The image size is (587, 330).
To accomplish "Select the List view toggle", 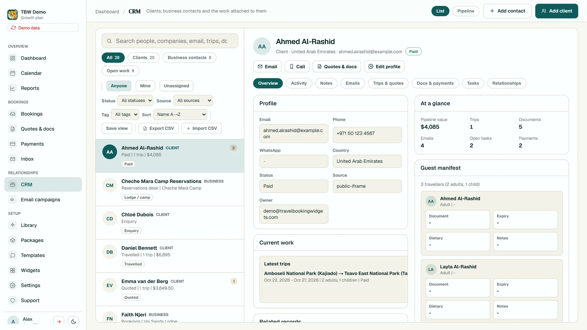I will (x=440, y=11).
